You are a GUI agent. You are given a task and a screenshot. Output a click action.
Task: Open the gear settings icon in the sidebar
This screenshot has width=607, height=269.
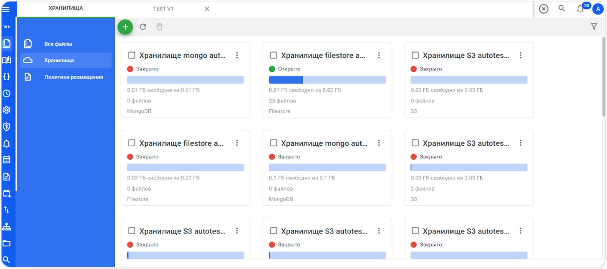tap(6, 110)
